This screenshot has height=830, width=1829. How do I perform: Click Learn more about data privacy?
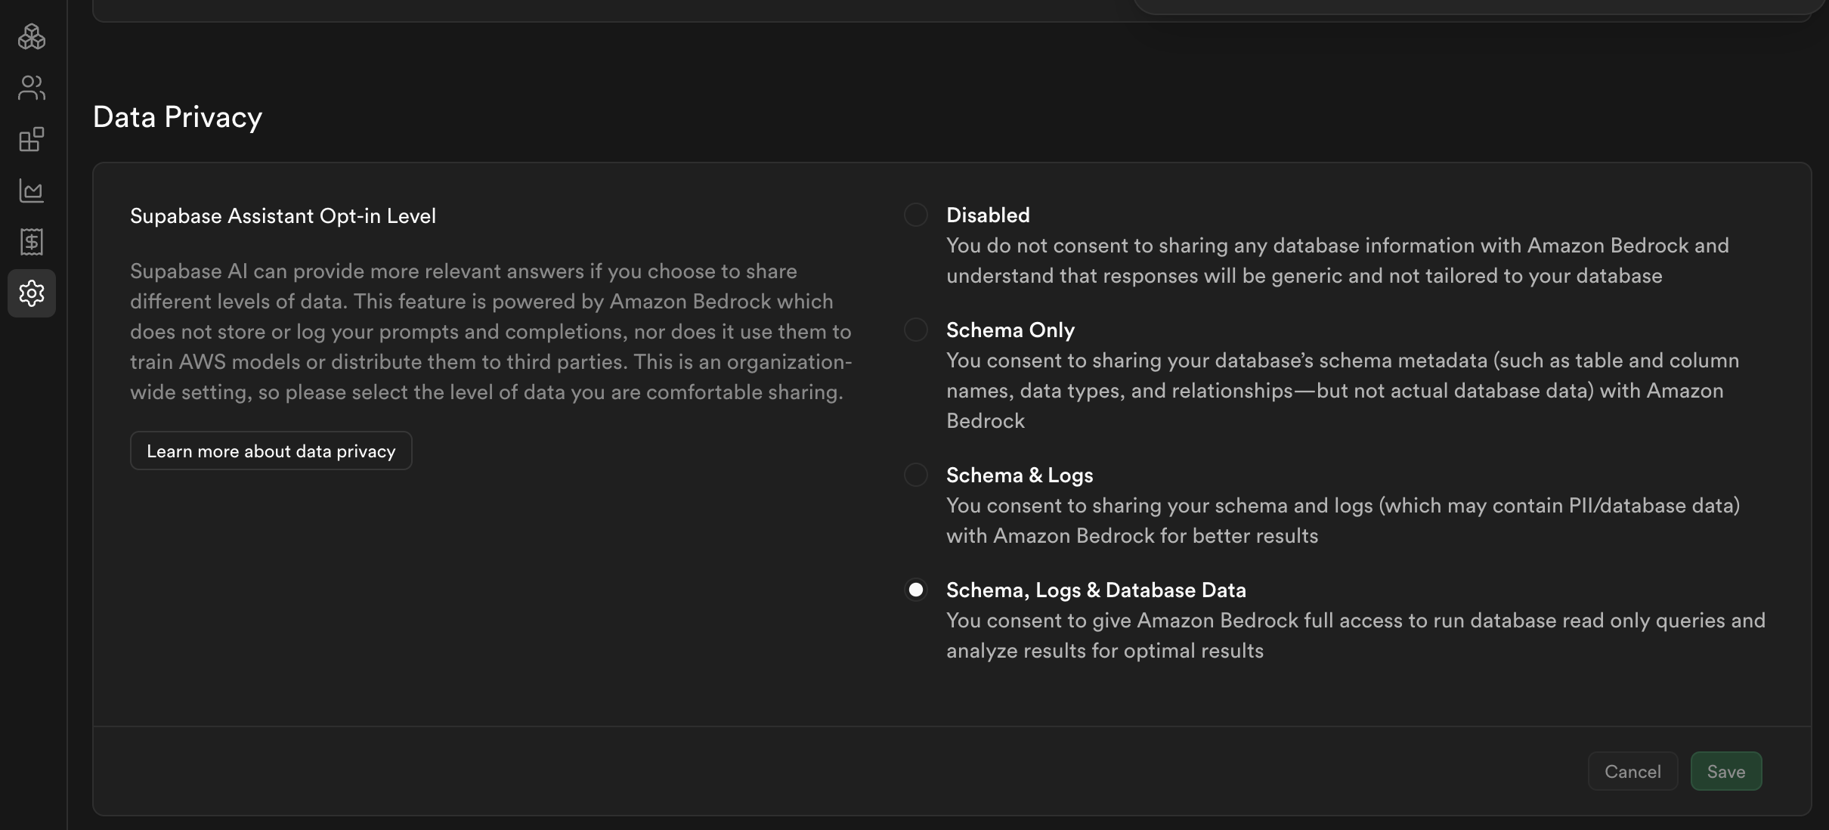coord(271,451)
